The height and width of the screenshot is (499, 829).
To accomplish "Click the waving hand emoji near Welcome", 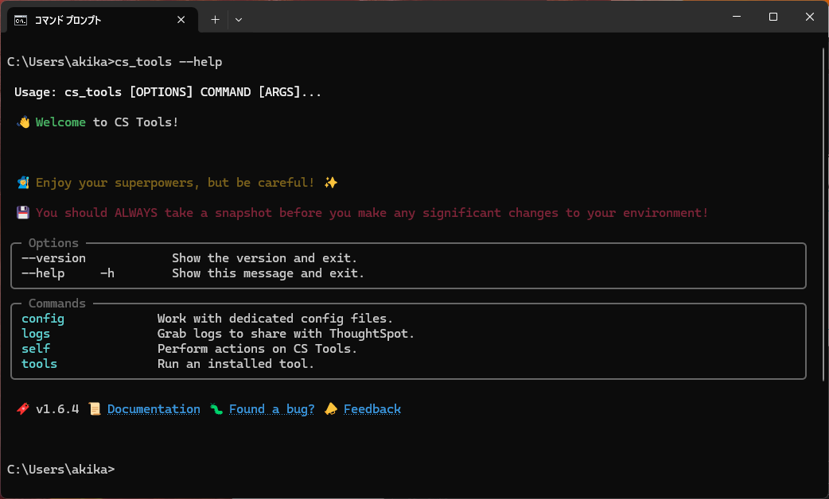I will tap(24, 122).
